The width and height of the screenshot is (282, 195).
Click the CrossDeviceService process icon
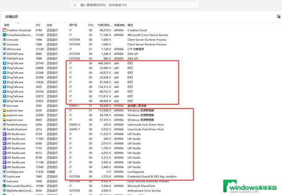click(4, 35)
